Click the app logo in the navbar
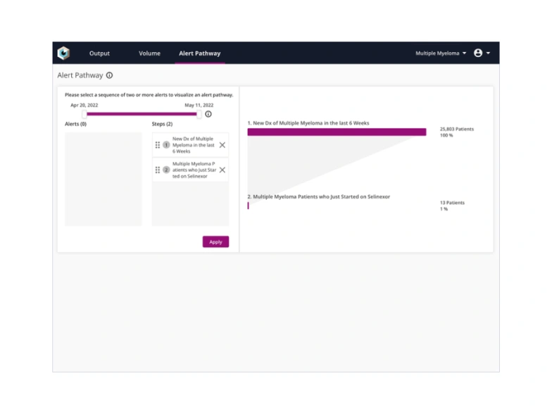This screenshot has width=552, height=414. pos(63,54)
